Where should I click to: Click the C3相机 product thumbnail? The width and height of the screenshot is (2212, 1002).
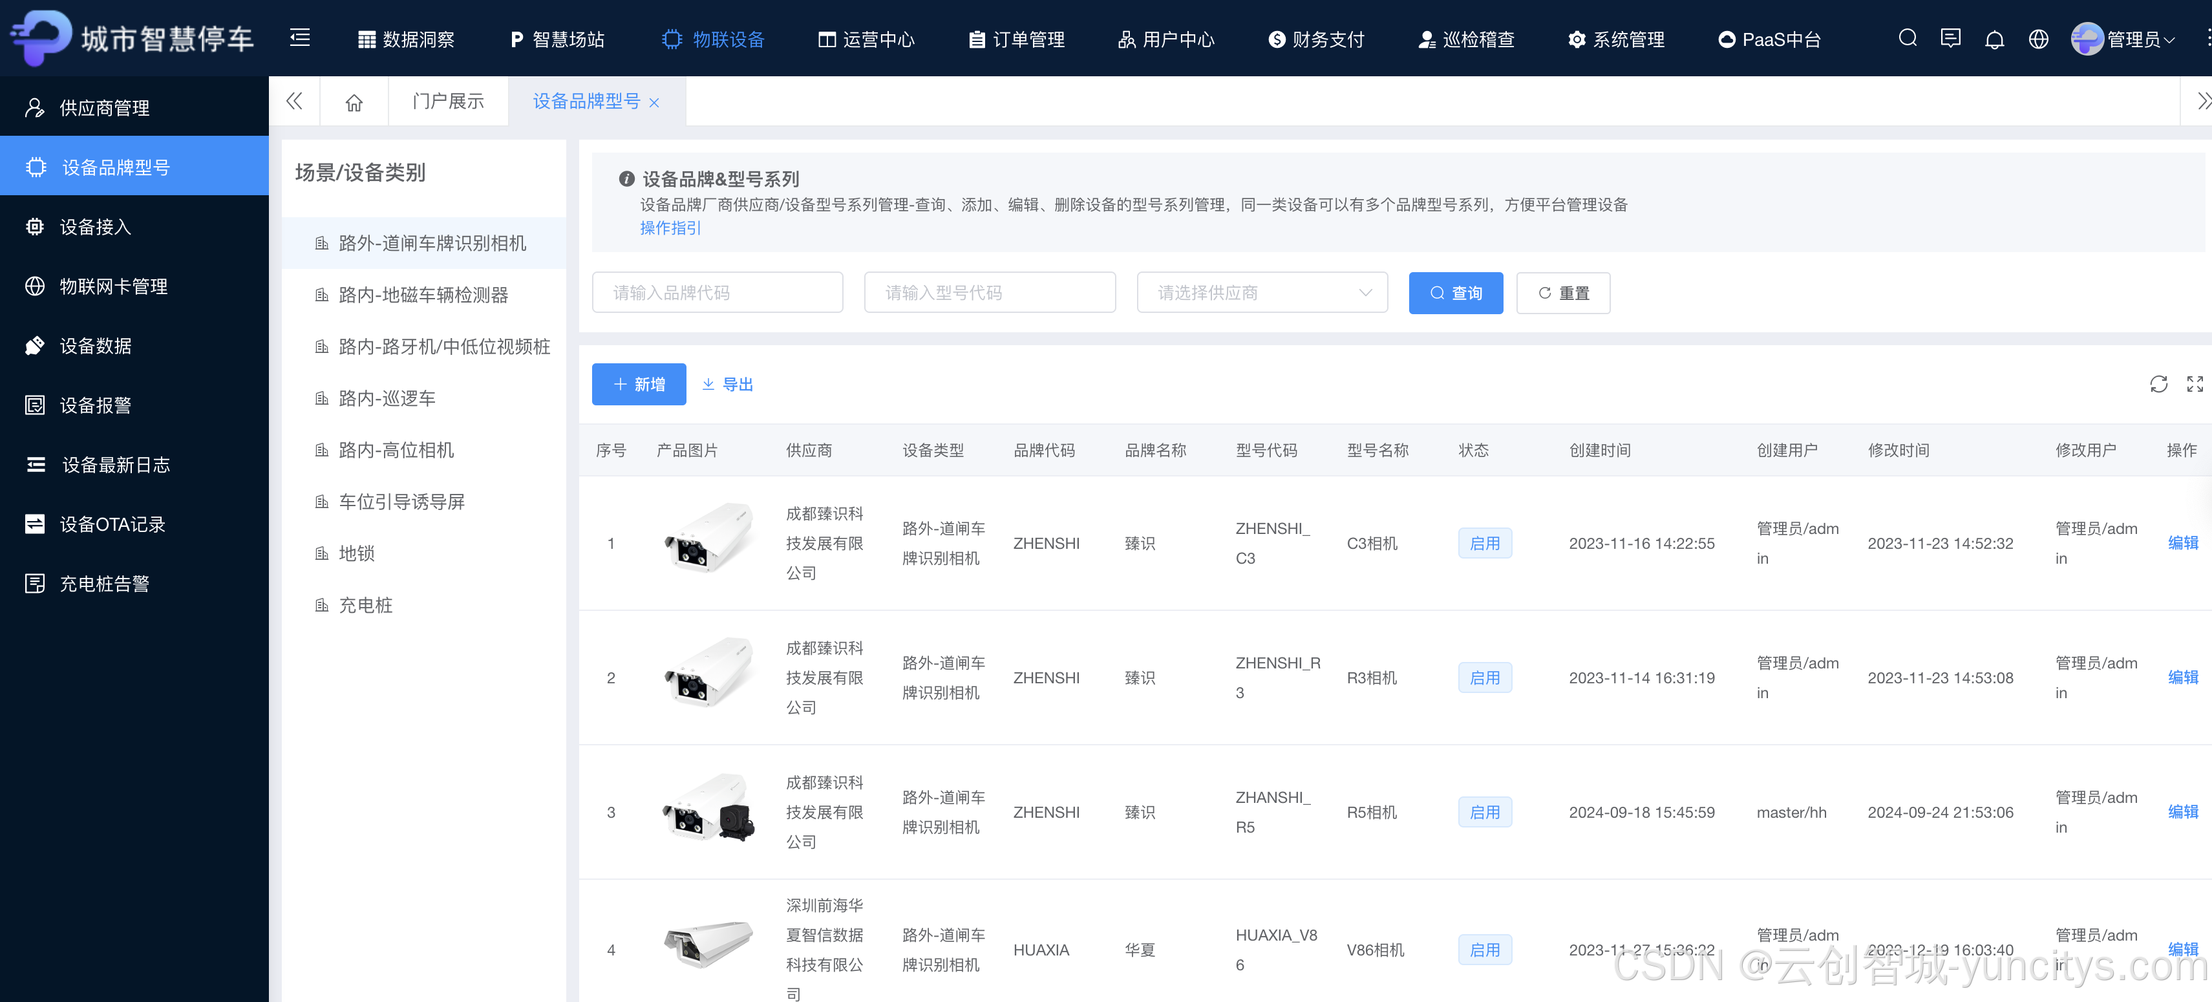coord(708,540)
